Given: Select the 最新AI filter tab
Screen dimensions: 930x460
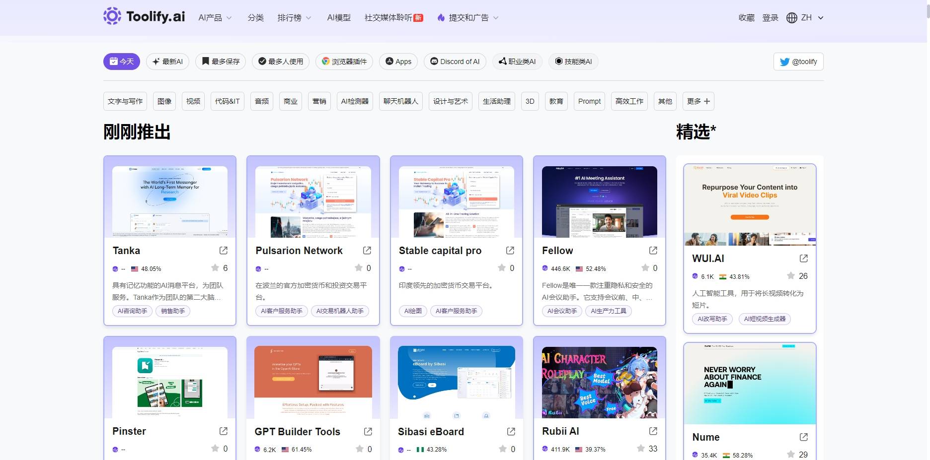Looking at the screenshot, I should click(x=167, y=62).
